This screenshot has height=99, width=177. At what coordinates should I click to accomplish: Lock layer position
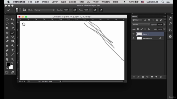click(145, 29)
